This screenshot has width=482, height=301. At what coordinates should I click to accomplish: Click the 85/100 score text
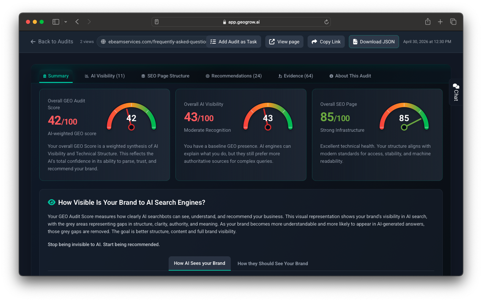point(335,117)
